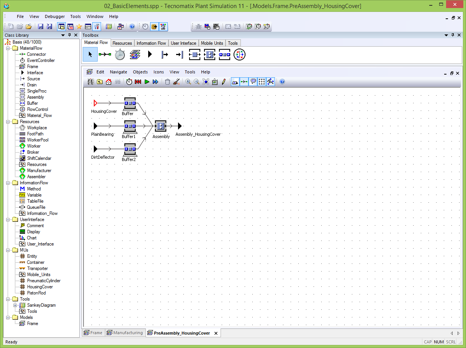Collapse the Tools folder

tap(8, 299)
